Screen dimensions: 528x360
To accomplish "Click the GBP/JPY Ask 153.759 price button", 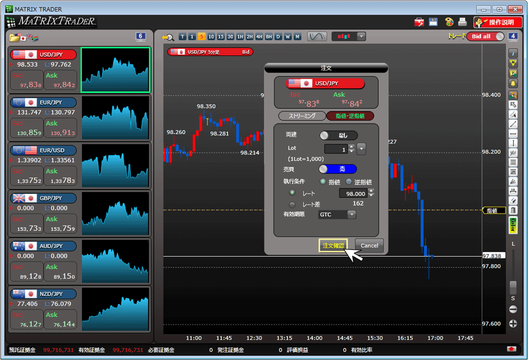I will (x=61, y=223).
